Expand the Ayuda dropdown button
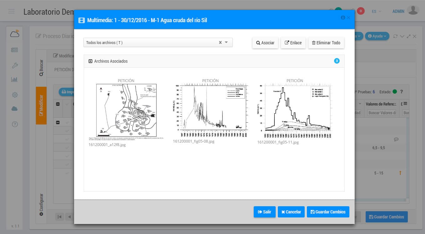The width and height of the screenshot is (425, 234). click(x=377, y=36)
